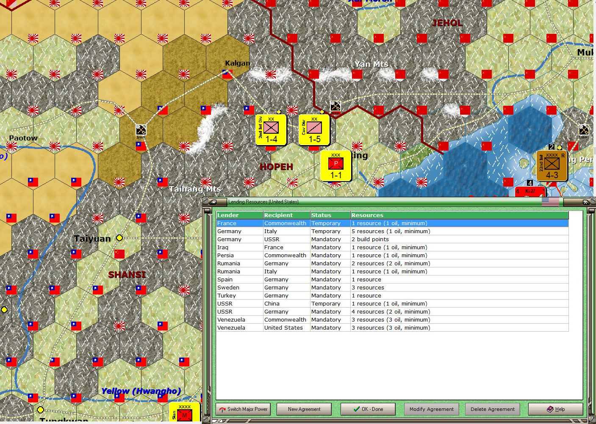Create a New Agreement
Image resolution: width=596 pixels, height=424 pixels.
(x=304, y=409)
